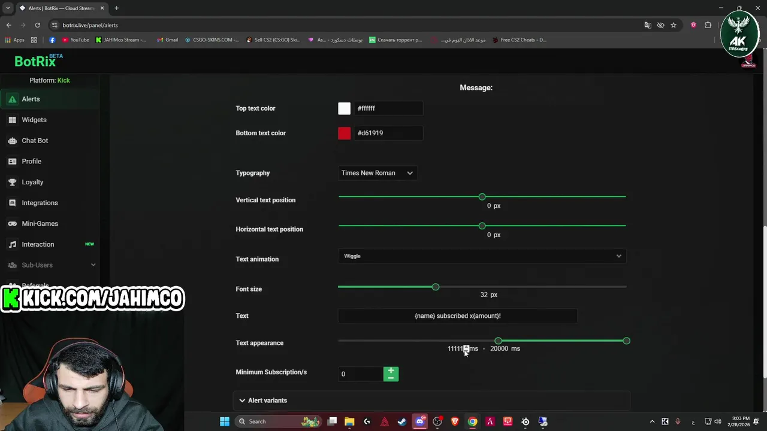Bookmark this page with the star icon
This screenshot has height=431, width=767.
pos(674,25)
